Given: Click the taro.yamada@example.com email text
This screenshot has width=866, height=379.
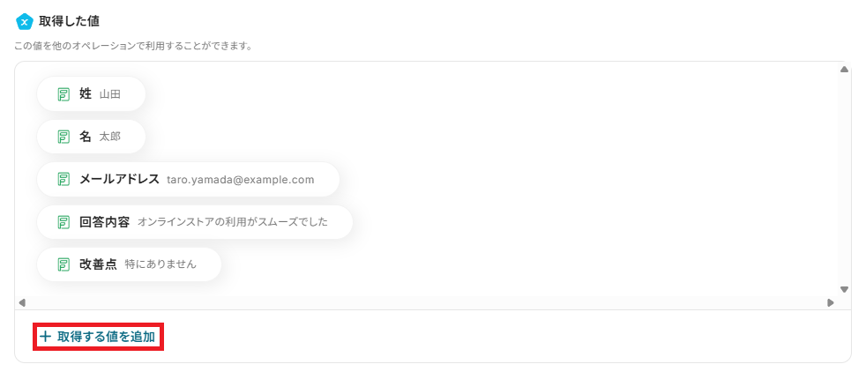Looking at the screenshot, I should tap(240, 180).
